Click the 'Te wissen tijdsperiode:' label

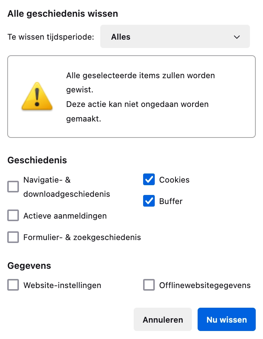(x=50, y=37)
